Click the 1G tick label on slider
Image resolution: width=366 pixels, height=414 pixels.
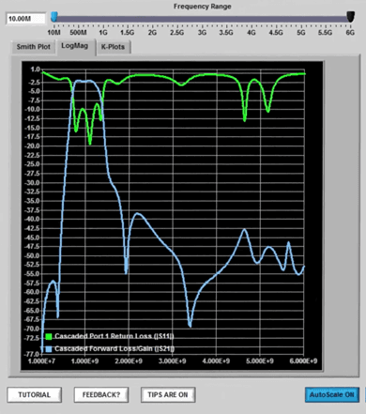pyautogui.click(x=103, y=33)
